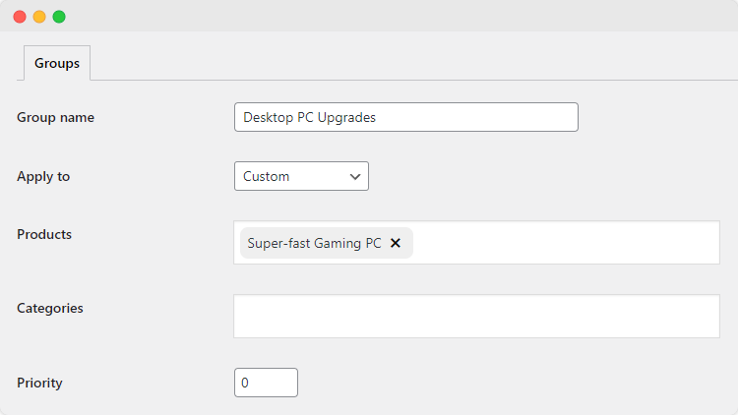Click the Apply to label

pyautogui.click(x=43, y=176)
